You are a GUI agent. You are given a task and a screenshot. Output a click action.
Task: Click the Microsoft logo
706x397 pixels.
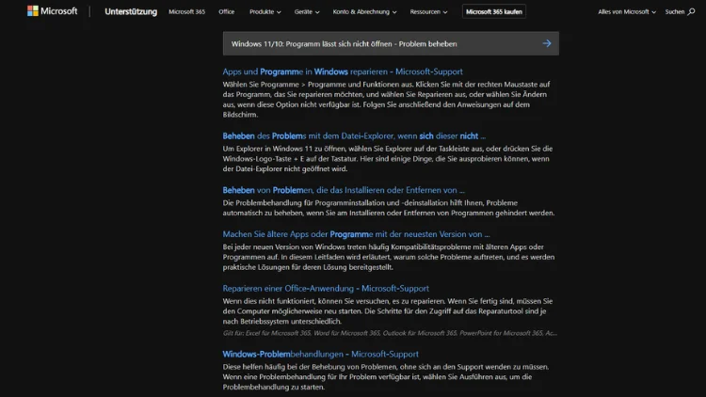coord(52,11)
